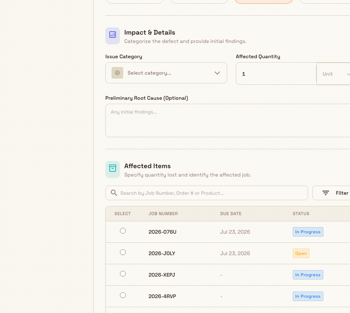Select the radio button for job 2026-4RVP
Screen dimensions: 350x313
(123, 295)
